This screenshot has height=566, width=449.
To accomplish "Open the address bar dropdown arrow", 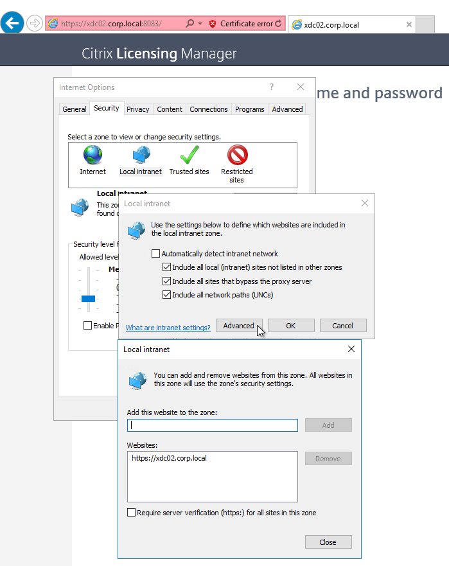I will click(200, 24).
